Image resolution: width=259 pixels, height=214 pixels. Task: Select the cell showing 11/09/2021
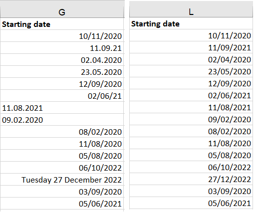click(191, 47)
